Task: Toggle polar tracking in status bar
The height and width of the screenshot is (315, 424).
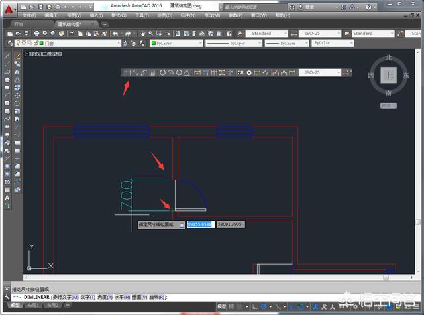Action: (264, 306)
